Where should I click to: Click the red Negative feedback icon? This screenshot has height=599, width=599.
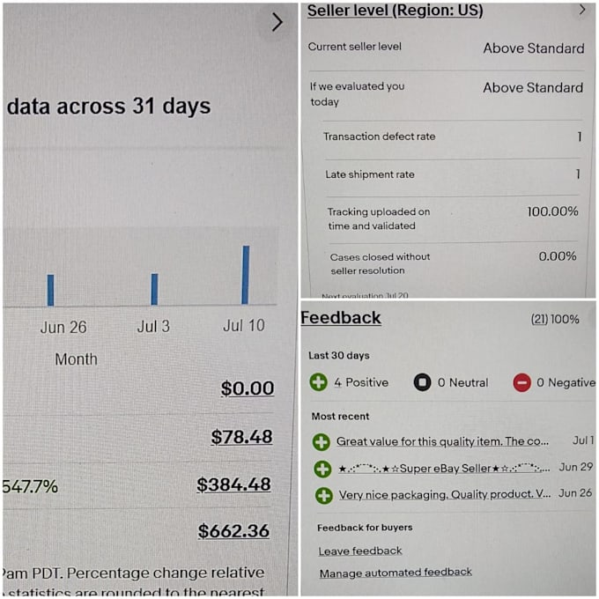tap(521, 382)
